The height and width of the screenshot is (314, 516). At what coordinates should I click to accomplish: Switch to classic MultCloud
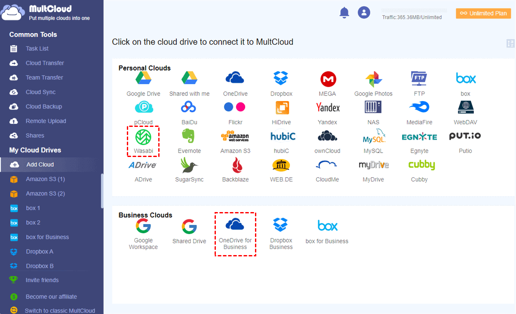point(60,311)
